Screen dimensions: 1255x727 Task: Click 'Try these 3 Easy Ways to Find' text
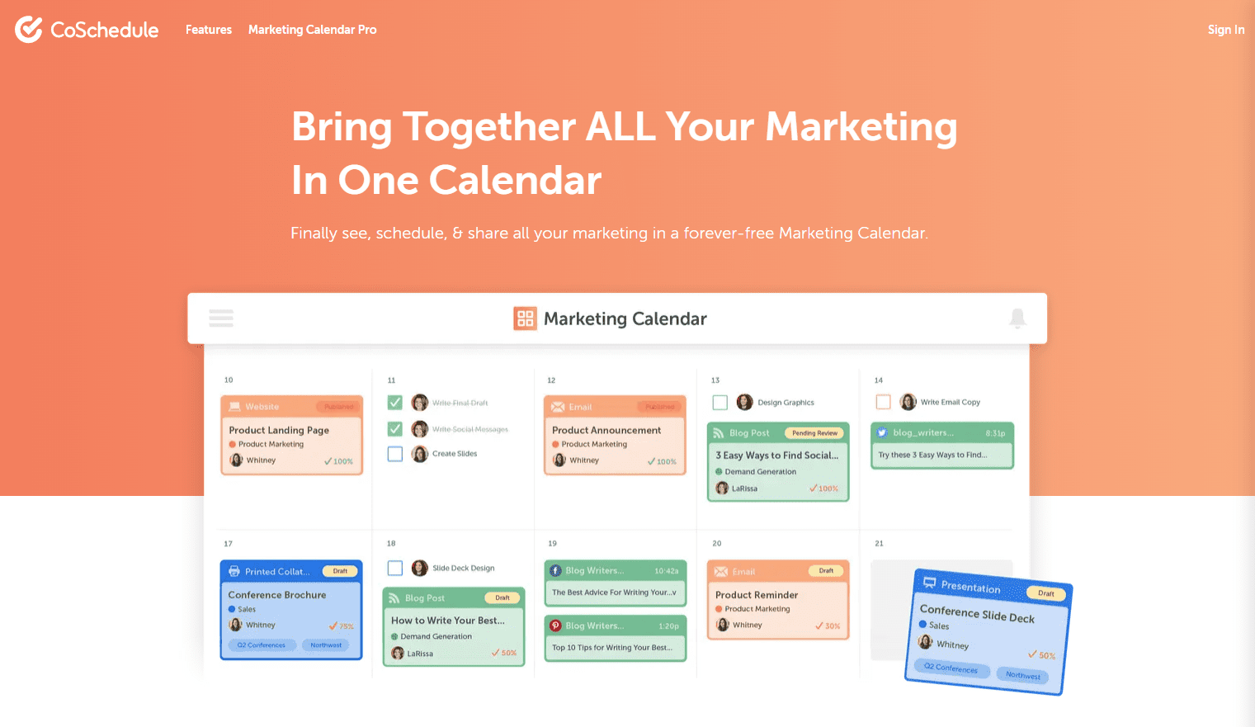pos(932,455)
